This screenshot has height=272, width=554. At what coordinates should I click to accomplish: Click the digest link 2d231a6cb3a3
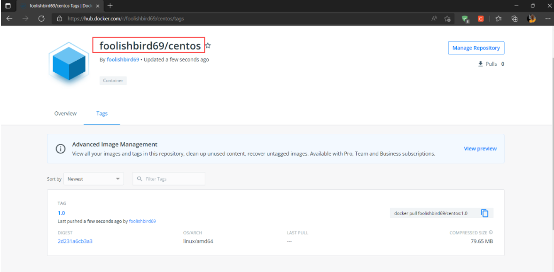pos(74,241)
